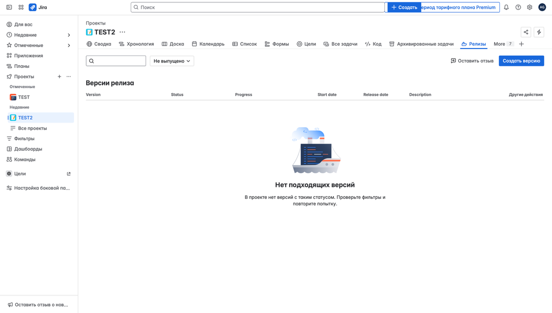This screenshot has height=313, width=552.
Task: Expand the 'Недавние' sidebar section
Action: (69, 35)
